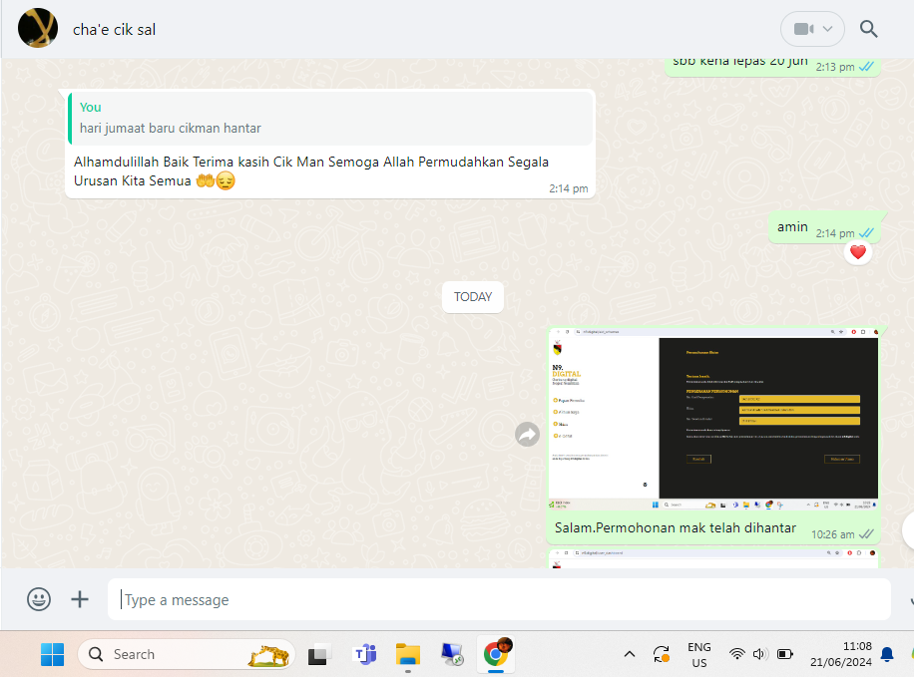Click the heart reaction under amin
This screenshot has width=914, height=677.
tap(857, 253)
